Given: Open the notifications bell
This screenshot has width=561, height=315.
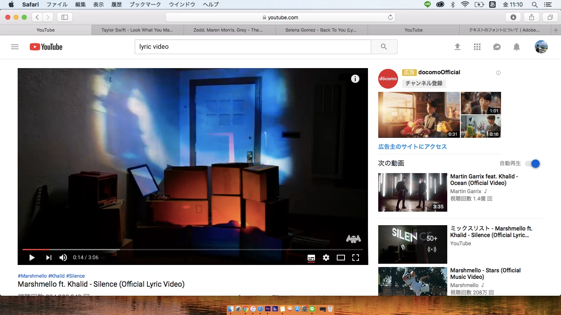Looking at the screenshot, I should pyautogui.click(x=517, y=47).
